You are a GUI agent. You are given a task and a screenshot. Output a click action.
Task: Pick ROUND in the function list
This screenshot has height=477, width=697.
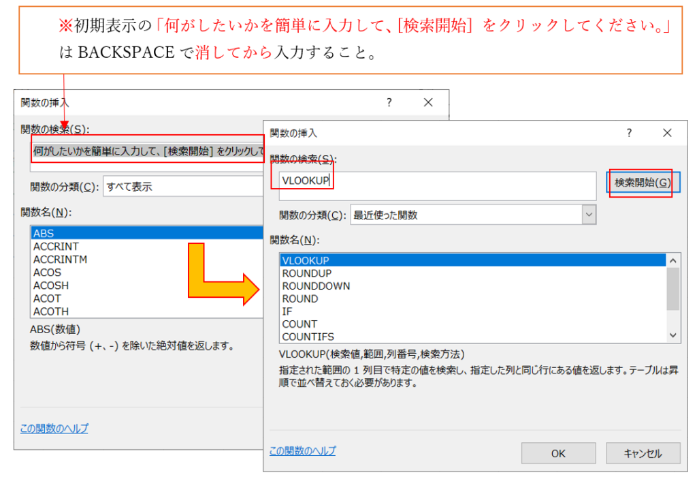300,298
